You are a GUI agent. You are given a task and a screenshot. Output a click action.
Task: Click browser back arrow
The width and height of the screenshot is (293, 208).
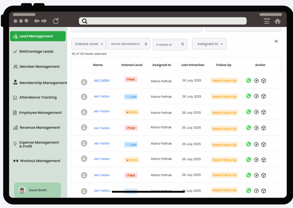(37, 21)
